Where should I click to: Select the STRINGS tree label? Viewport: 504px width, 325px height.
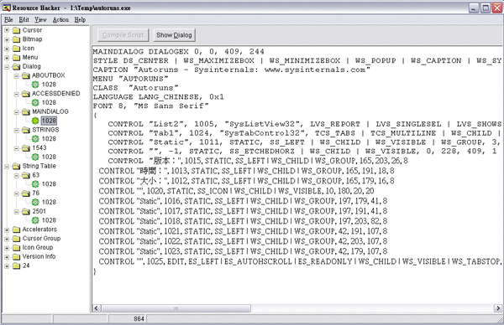click(x=45, y=130)
